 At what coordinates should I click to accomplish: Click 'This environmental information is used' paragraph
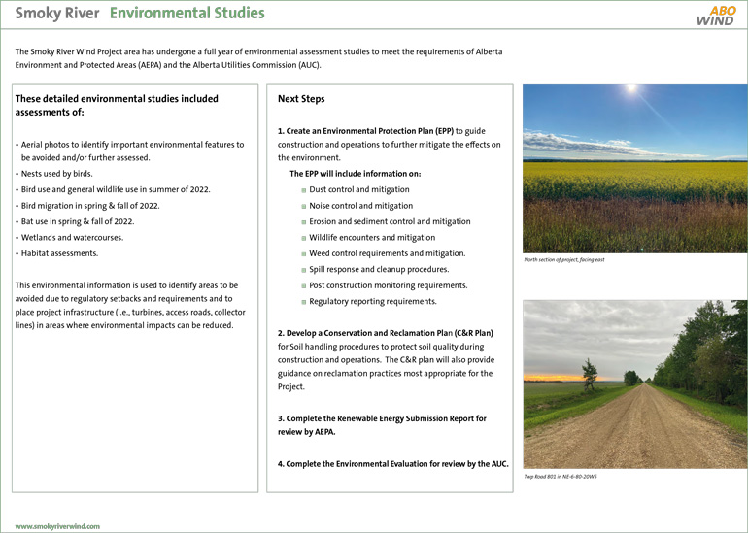(130, 305)
